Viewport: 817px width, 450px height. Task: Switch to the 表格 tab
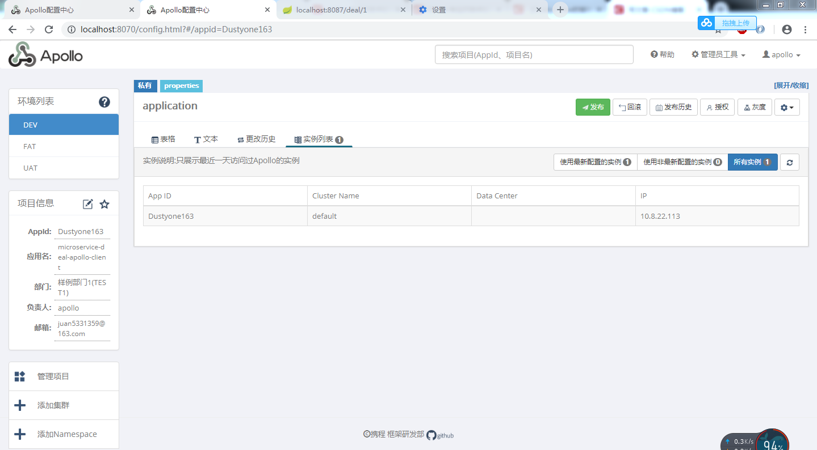coord(164,139)
